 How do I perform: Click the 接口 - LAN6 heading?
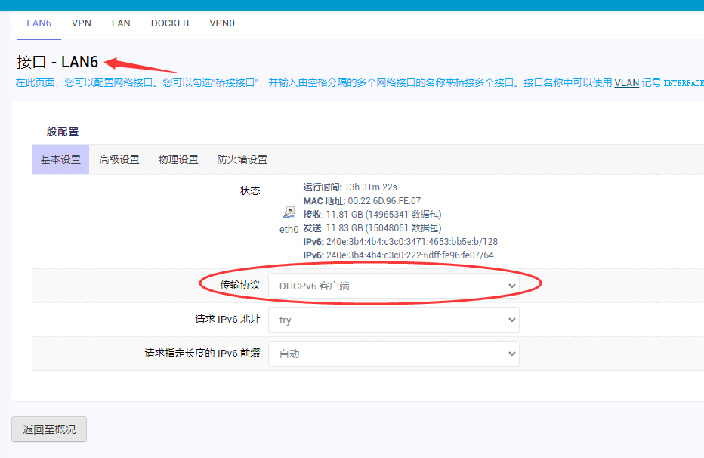coord(57,62)
